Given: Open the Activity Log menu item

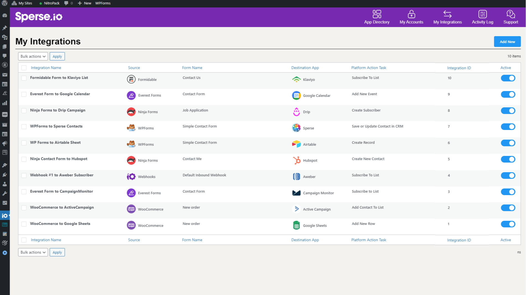Looking at the screenshot, I should (x=482, y=17).
